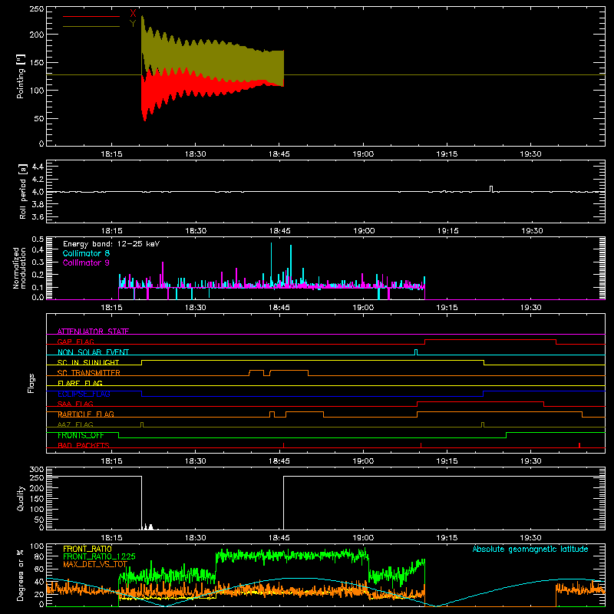Screen dimensions: 614x614
Task: Select the Pointing axis title
Action: 21,76
